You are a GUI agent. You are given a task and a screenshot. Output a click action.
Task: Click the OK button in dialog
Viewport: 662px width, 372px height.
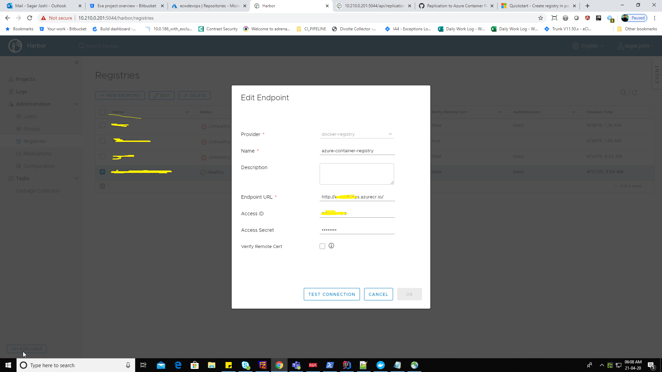[409, 294]
